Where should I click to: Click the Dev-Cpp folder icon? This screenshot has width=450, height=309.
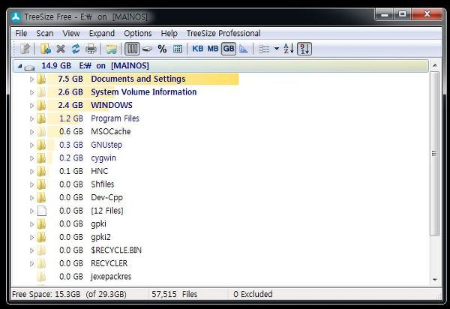click(x=41, y=198)
